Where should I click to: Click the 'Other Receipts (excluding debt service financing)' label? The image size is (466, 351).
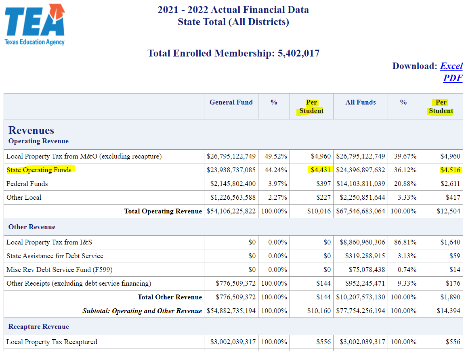click(x=79, y=283)
